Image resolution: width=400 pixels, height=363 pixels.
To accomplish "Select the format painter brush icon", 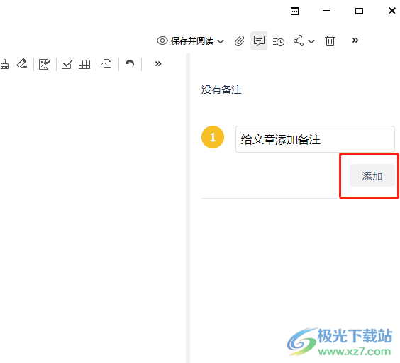I will tap(4, 64).
